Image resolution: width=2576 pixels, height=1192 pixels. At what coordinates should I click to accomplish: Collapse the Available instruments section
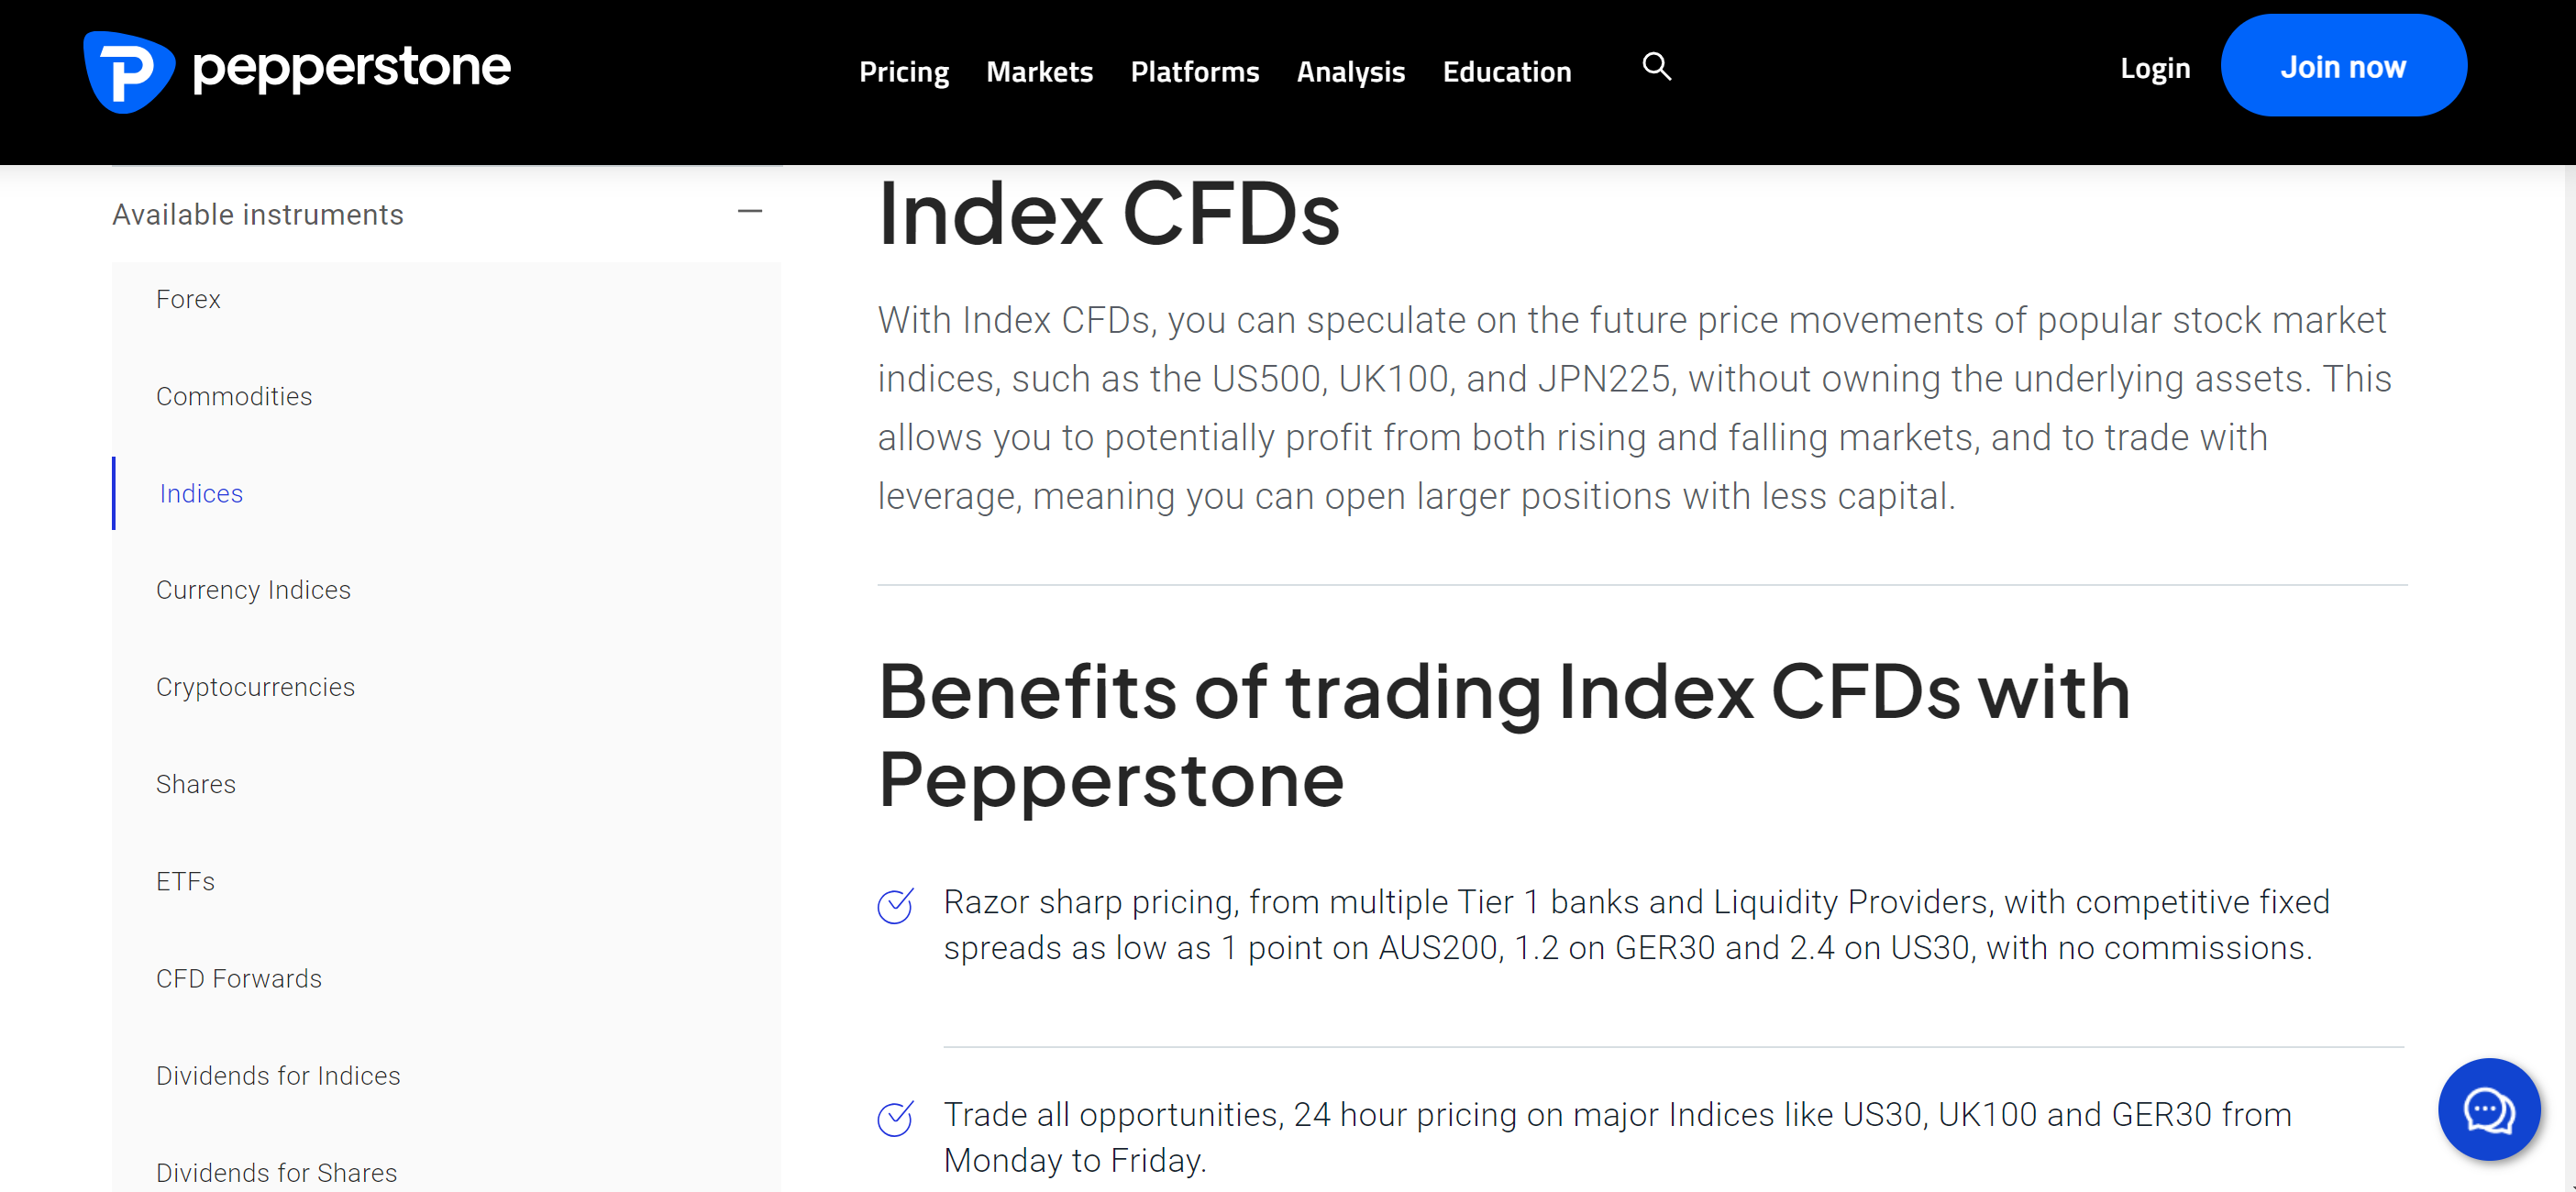(749, 212)
